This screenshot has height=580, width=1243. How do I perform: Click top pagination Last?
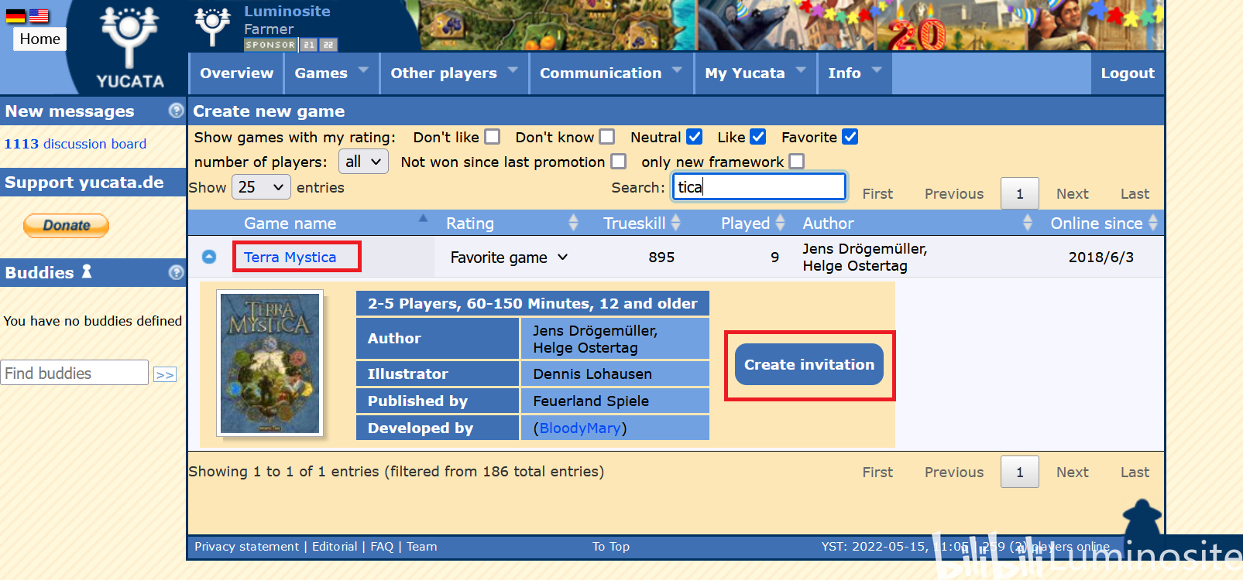1135,193
